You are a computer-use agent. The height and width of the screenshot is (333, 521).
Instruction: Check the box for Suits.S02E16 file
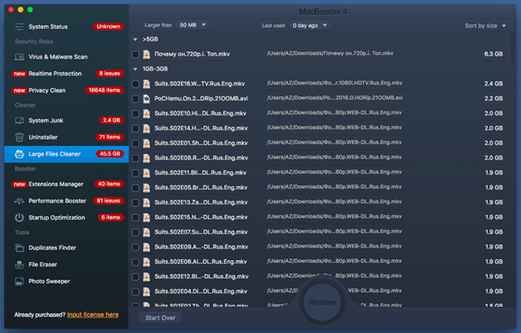pyautogui.click(x=135, y=84)
